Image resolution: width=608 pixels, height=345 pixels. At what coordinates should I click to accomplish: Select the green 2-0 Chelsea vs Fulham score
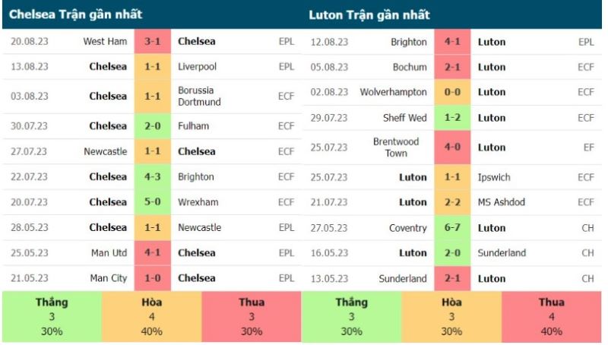pyautogui.click(x=153, y=125)
